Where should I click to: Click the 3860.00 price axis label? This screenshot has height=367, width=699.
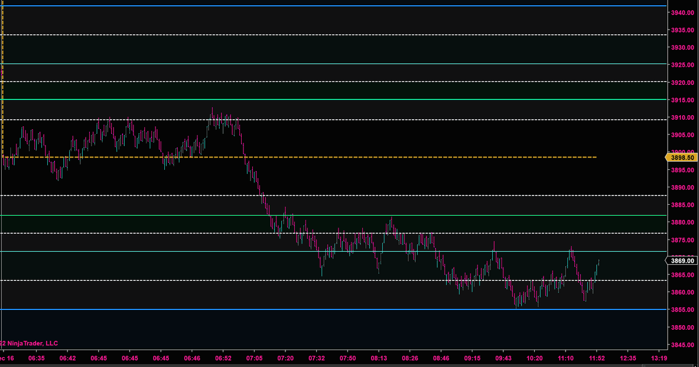(683, 292)
